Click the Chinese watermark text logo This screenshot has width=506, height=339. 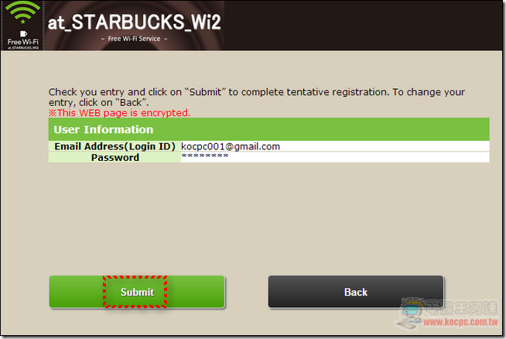(x=461, y=307)
